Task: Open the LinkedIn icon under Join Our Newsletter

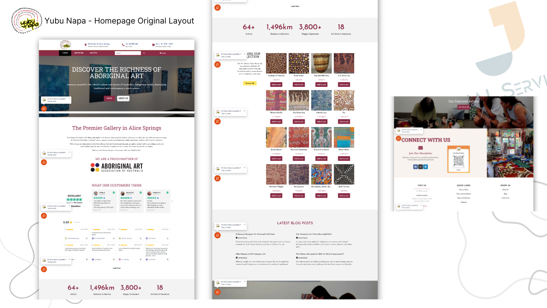Action: pyautogui.click(x=426, y=167)
